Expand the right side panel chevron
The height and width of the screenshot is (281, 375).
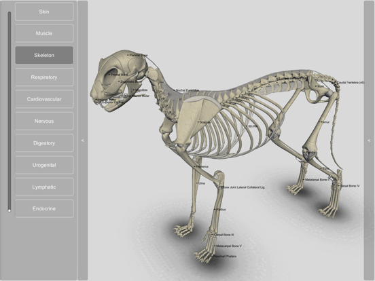369,140
